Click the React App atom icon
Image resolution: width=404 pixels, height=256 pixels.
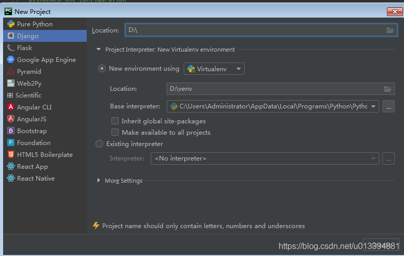[x=11, y=166]
